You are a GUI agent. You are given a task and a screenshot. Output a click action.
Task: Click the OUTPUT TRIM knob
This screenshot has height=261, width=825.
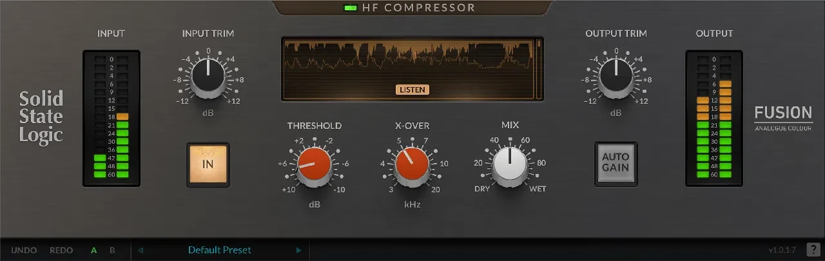tap(616, 75)
